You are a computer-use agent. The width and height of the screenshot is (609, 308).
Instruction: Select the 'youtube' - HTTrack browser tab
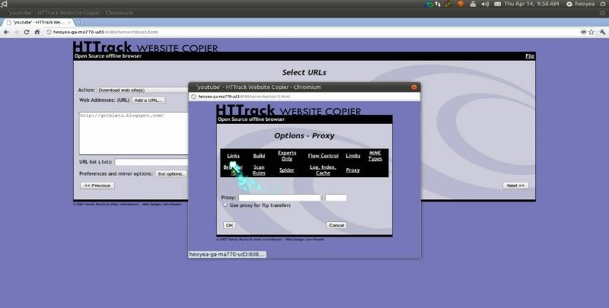pos(37,23)
